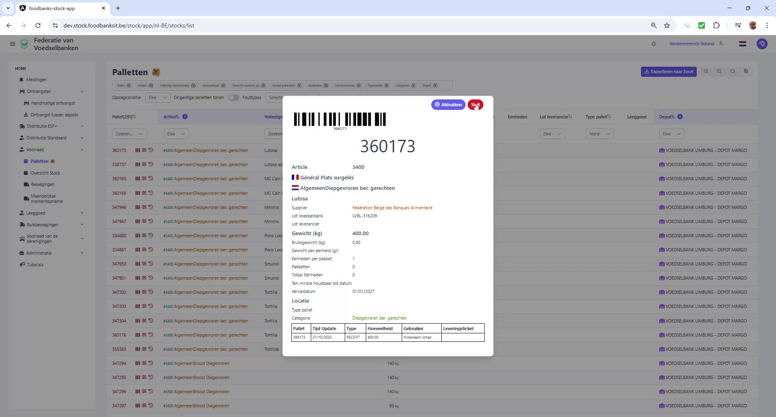Click the Exporteren naar Excel button
Image resolution: width=776 pixels, height=417 pixels.
[668, 71]
